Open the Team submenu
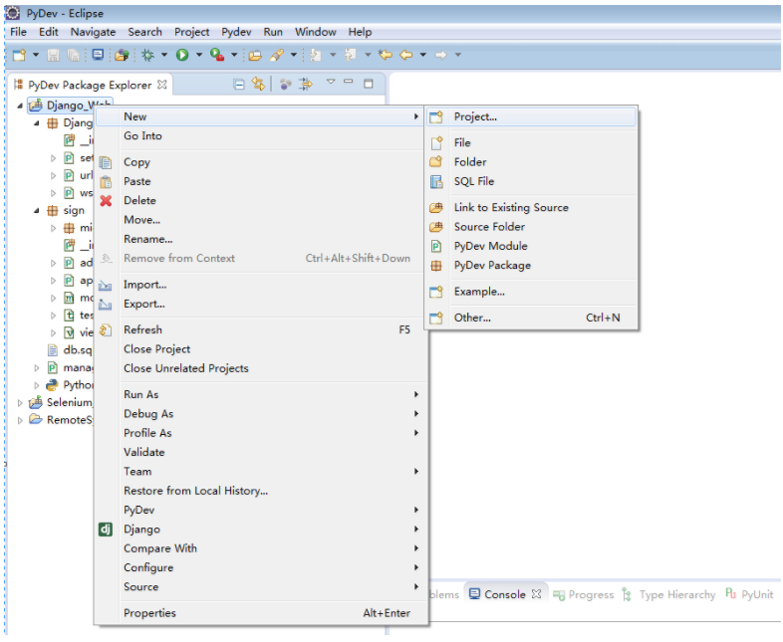The width and height of the screenshot is (783, 642). (x=260, y=472)
